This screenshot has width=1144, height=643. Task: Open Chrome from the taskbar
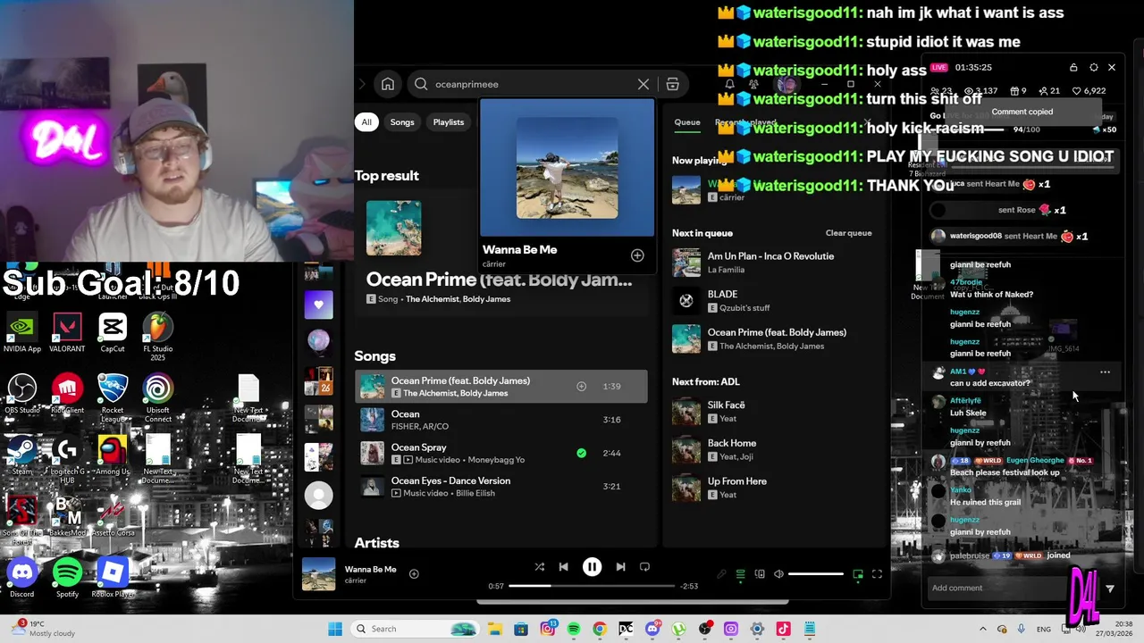click(x=600, y=629)
